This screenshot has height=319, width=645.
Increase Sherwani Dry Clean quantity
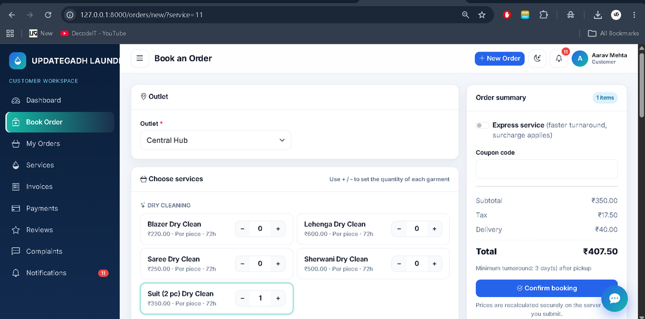coord(435,264)
